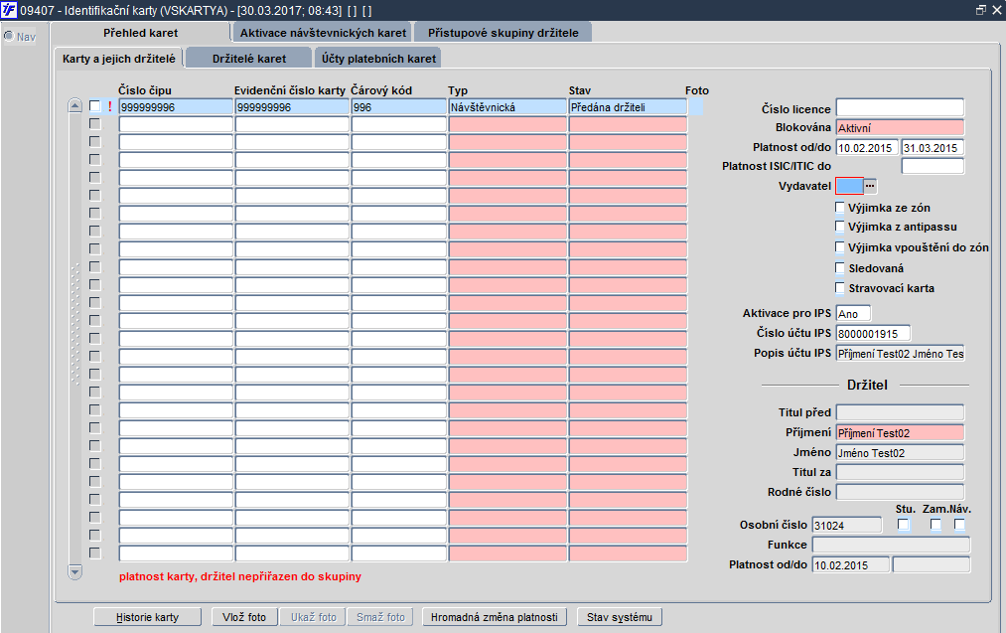1006x633 pixels.
Task: Switch to Držitelé karet subtab
Action: click(249, 59)
